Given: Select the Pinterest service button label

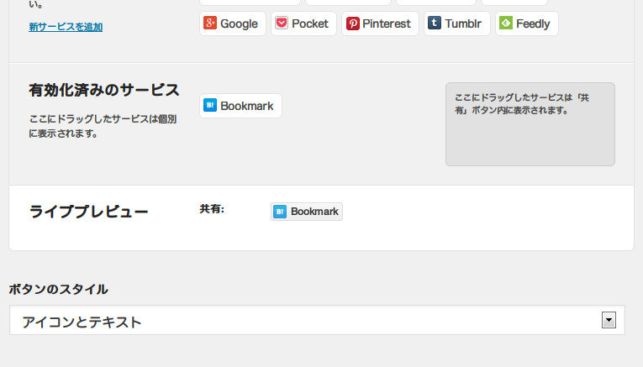Looking at the screenshot, I should [387, 24].
